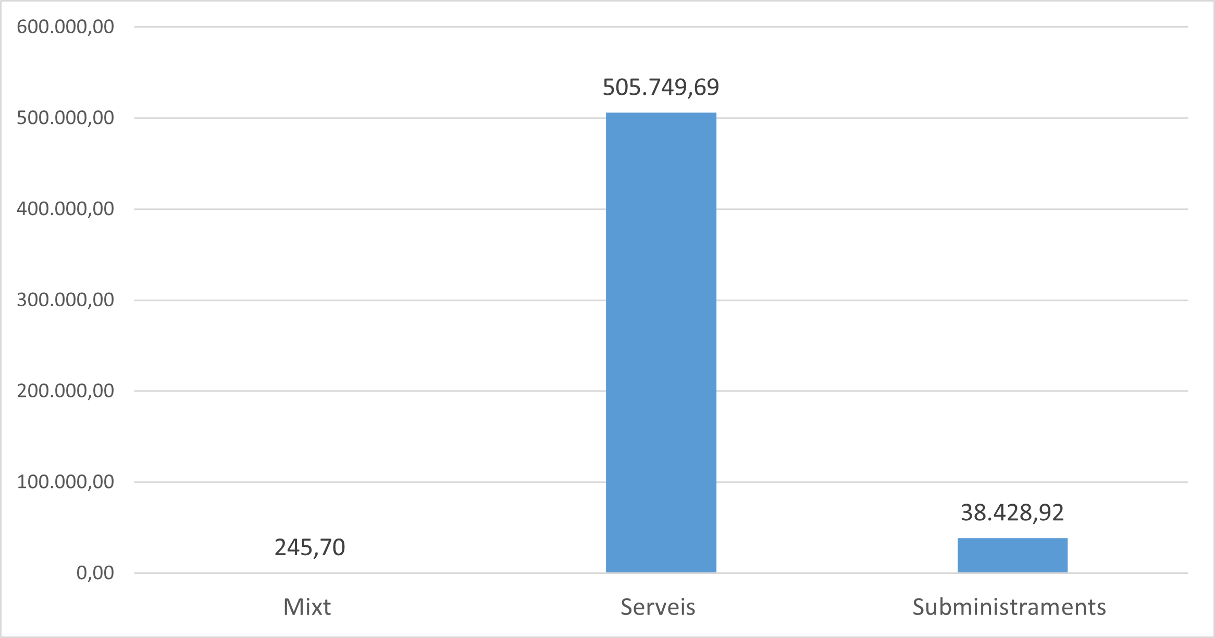Click the 400.000,00 axis label

[65, 209]
